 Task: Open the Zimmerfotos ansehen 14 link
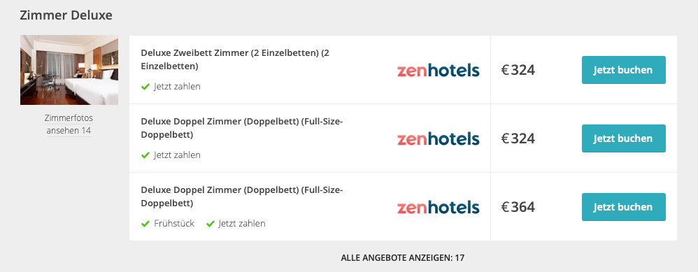point(69,124)
